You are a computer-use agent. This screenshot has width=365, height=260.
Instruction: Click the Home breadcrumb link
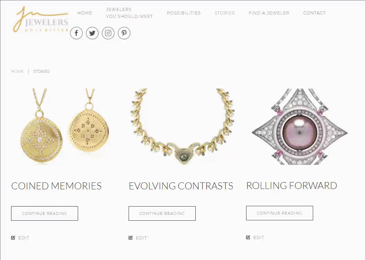18,71
